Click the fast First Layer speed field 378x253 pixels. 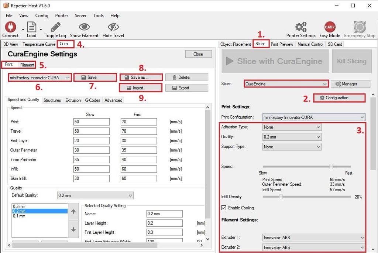(139, 141)
